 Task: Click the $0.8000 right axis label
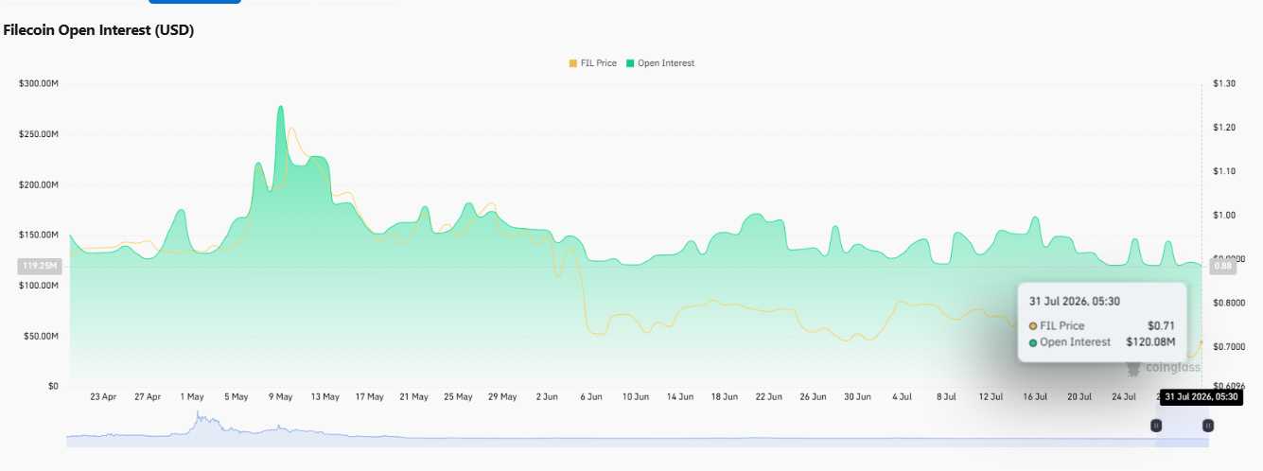pyautogui.click(x=1228, y=304)
